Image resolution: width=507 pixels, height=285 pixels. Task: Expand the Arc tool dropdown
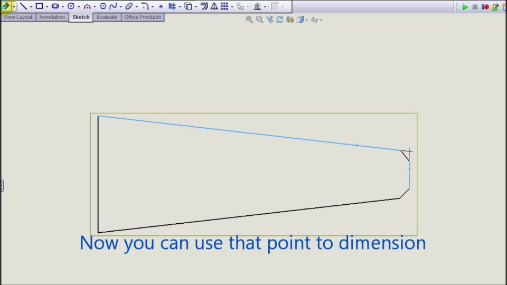point(95,6)
